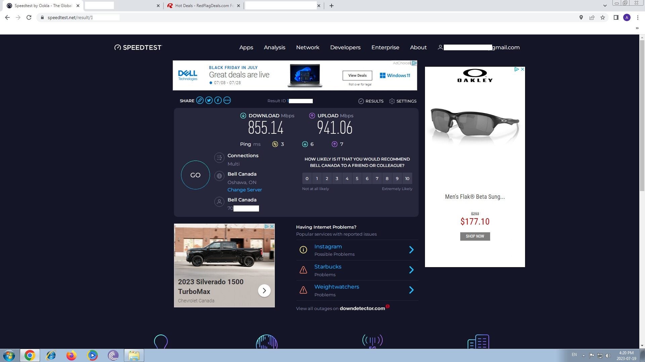Image resolution: width=645 pixels, height=362 pixels.
Task: Rate recommendation score 7
Action: click(377, 179)
